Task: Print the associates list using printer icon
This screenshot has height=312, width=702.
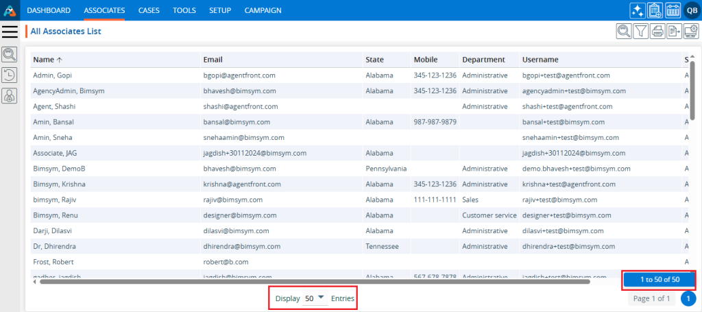Action: click(x=657, y=31)
